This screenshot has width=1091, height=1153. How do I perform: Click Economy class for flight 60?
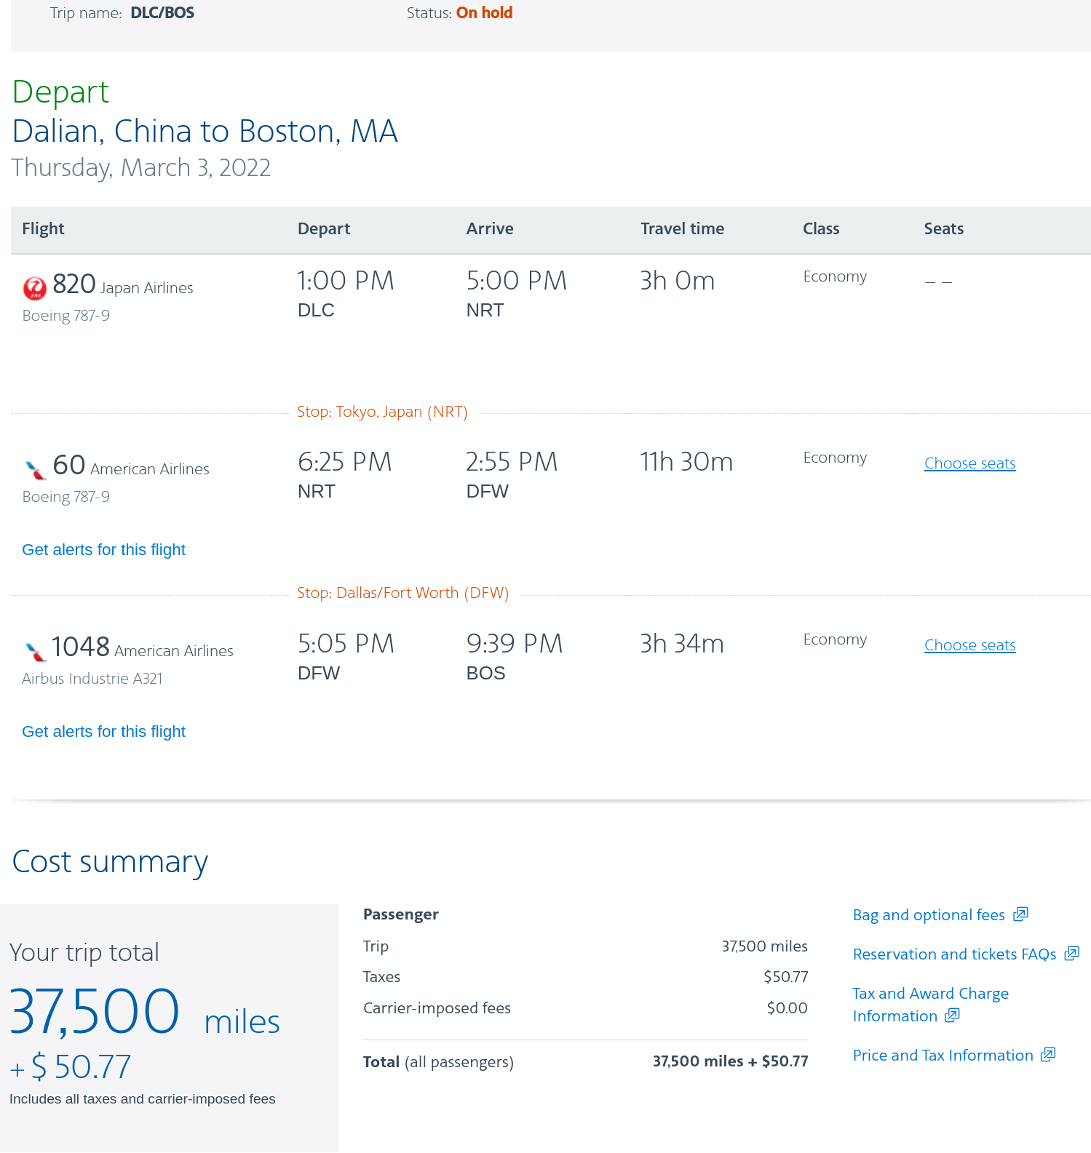pos(835,458)
